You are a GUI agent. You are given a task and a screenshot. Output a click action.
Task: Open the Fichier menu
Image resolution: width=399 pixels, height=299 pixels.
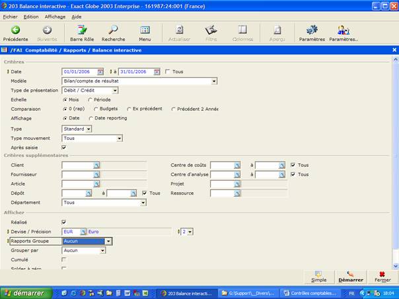tap(10, 16)
